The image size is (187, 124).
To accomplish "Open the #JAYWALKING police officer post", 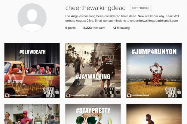I will [93, 71].
